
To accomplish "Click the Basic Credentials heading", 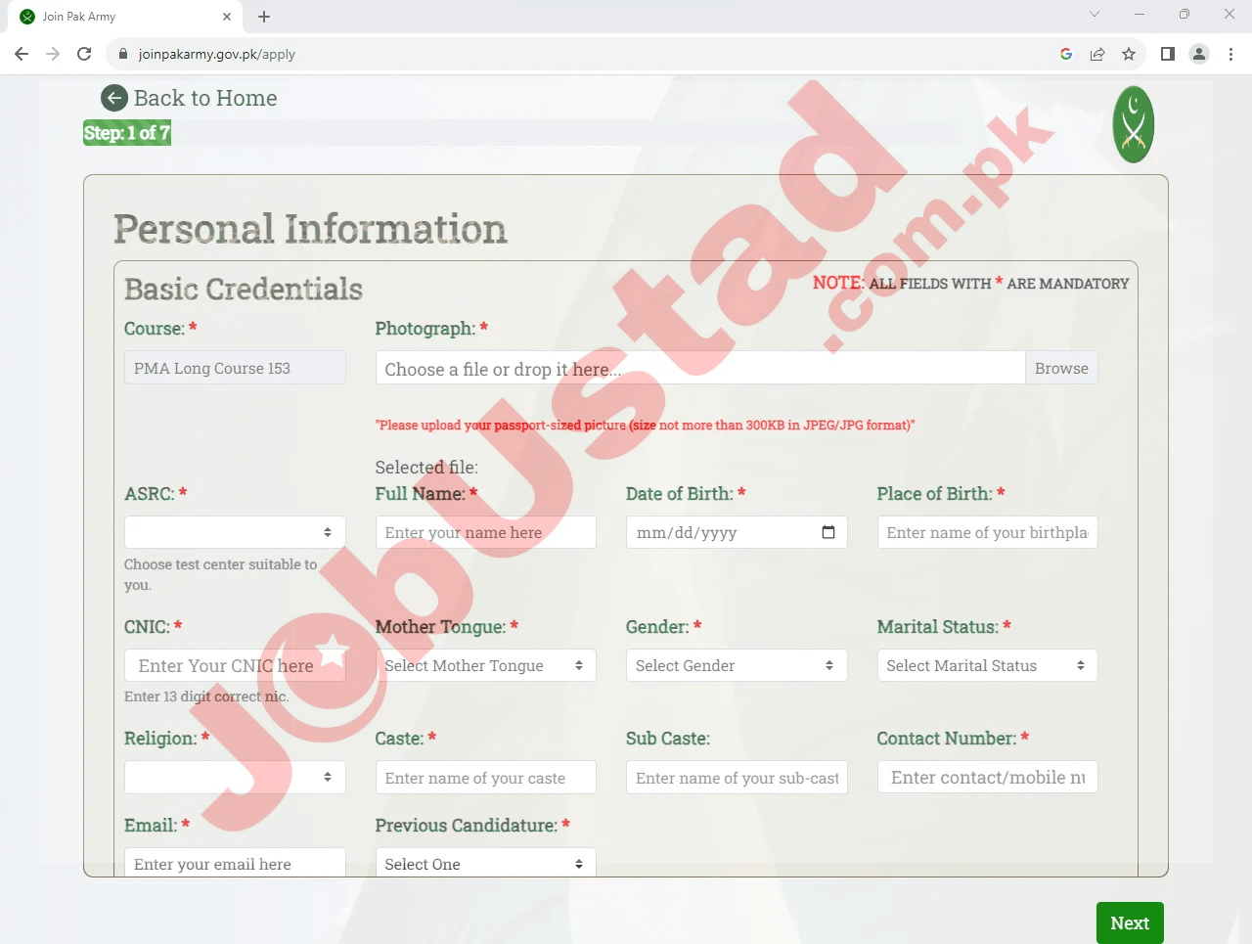I will click(244, 289).
